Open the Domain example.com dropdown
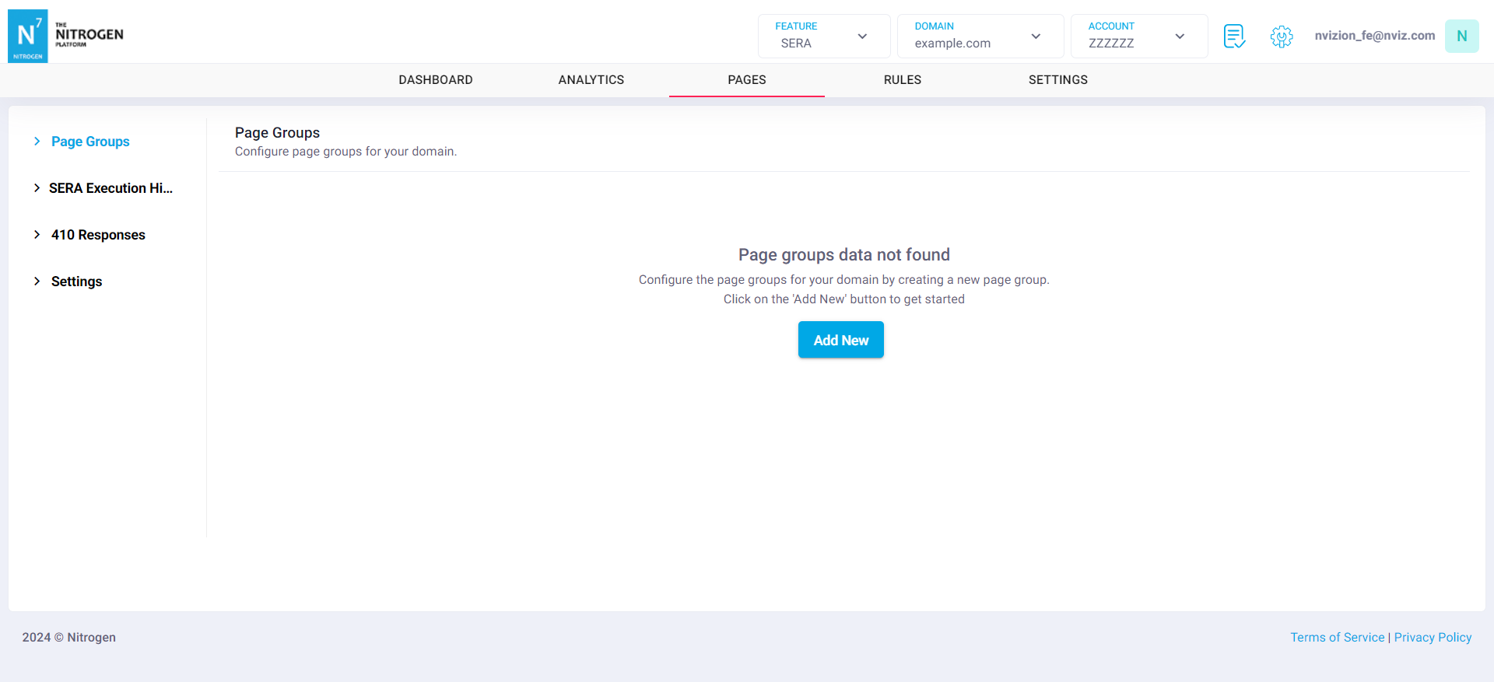The image size is (1494, 682). pyautogui.click(x=980, y=36)
